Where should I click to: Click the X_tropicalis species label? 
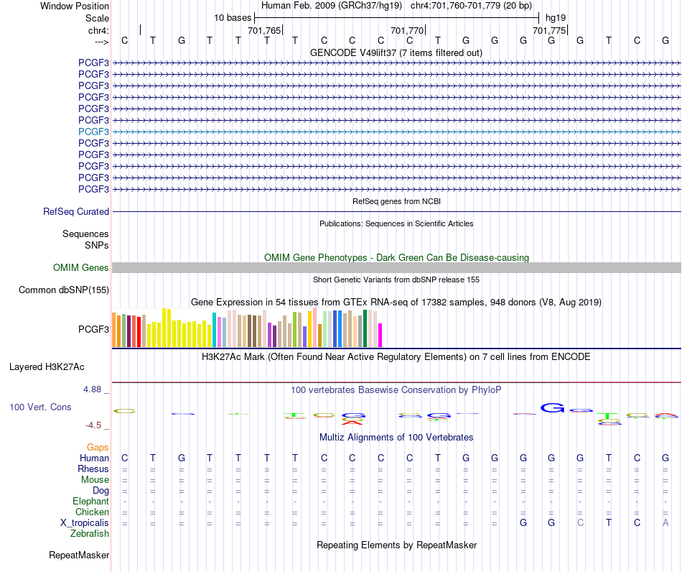85,523
